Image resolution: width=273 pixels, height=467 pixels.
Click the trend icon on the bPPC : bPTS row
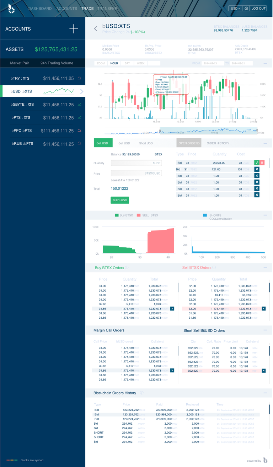pos(79,131)
